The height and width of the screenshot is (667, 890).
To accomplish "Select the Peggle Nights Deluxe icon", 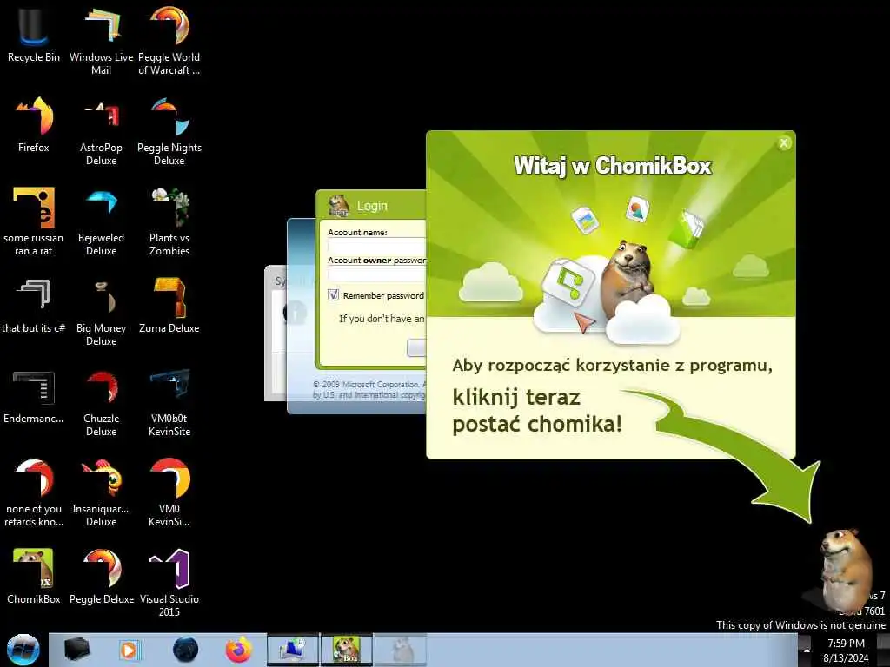I will 169,132.
